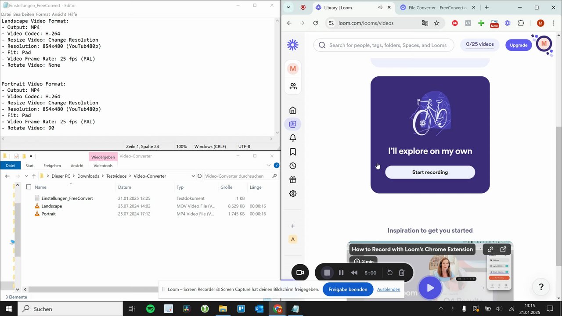Focus the Loom search field
Viewport: 562px width, 316px height.
[x=384, y=45]
